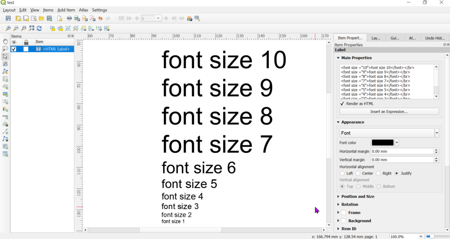Image resolution: width=450 pixels, height=239 pixels.
Task: Click the black font color swatch
Action: pos(383,143)
